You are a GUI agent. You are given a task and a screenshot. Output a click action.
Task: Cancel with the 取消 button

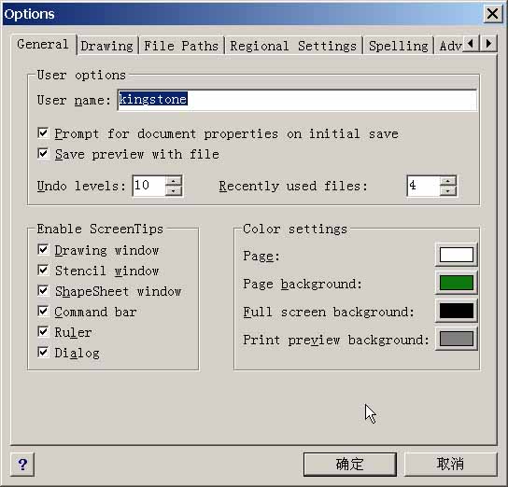(450, 465)
